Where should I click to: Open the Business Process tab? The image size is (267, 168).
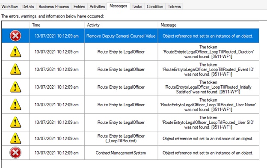click(53, 6)
